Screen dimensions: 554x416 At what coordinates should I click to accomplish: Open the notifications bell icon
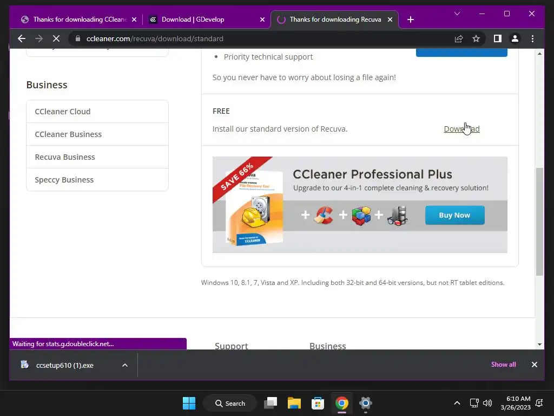click(x=539, y=403)
